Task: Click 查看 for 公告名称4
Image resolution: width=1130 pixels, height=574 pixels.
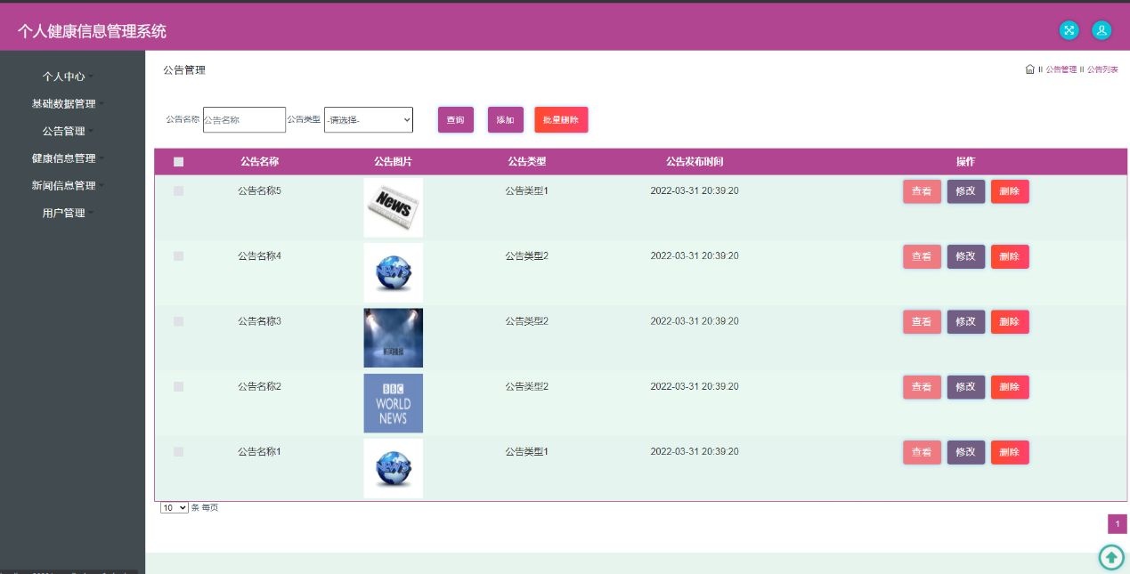Action: click(x=922, y=256)
